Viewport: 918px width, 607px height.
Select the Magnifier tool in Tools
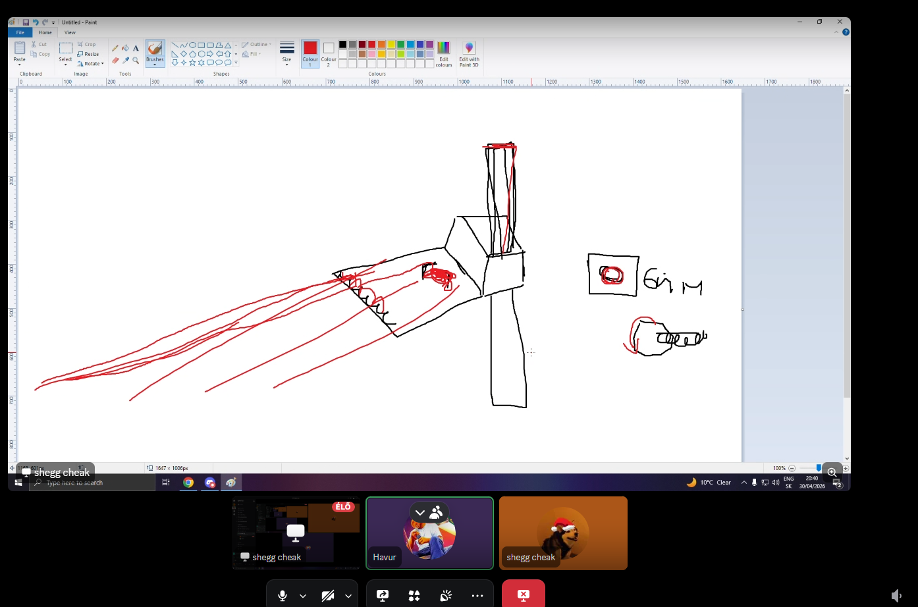coord(136,60)
